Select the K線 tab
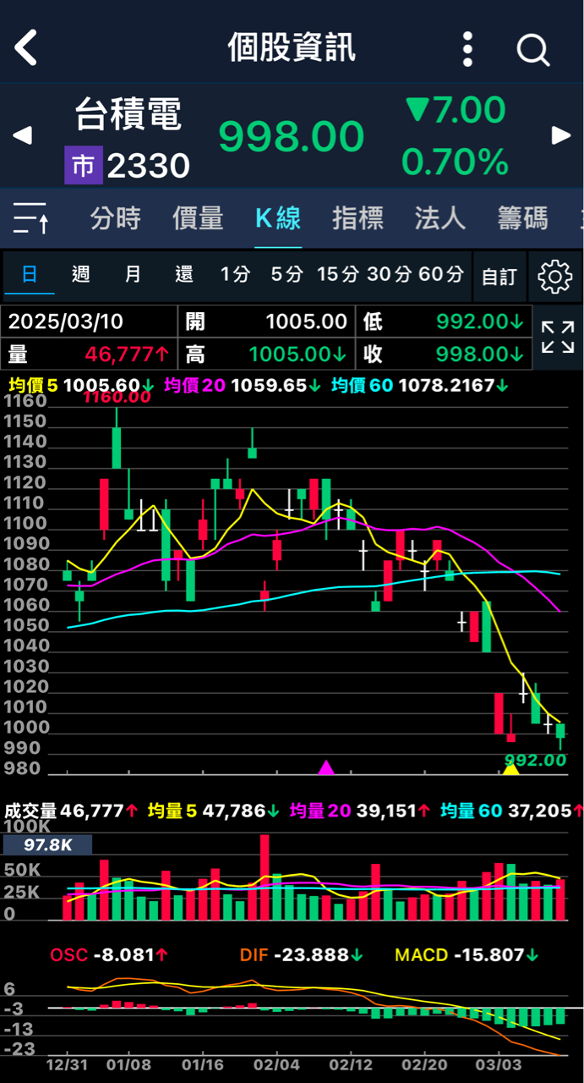The height and width of the screenshot is (1083, 584). pos(278,218)
